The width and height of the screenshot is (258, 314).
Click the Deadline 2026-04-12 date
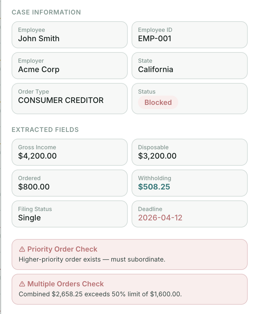pyautogui.click(x=160, y=217)
